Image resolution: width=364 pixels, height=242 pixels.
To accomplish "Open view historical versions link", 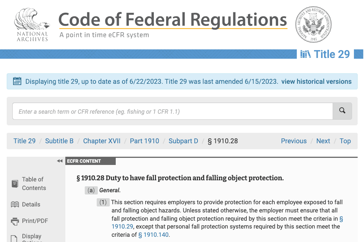I will click(x=317, y=82).
